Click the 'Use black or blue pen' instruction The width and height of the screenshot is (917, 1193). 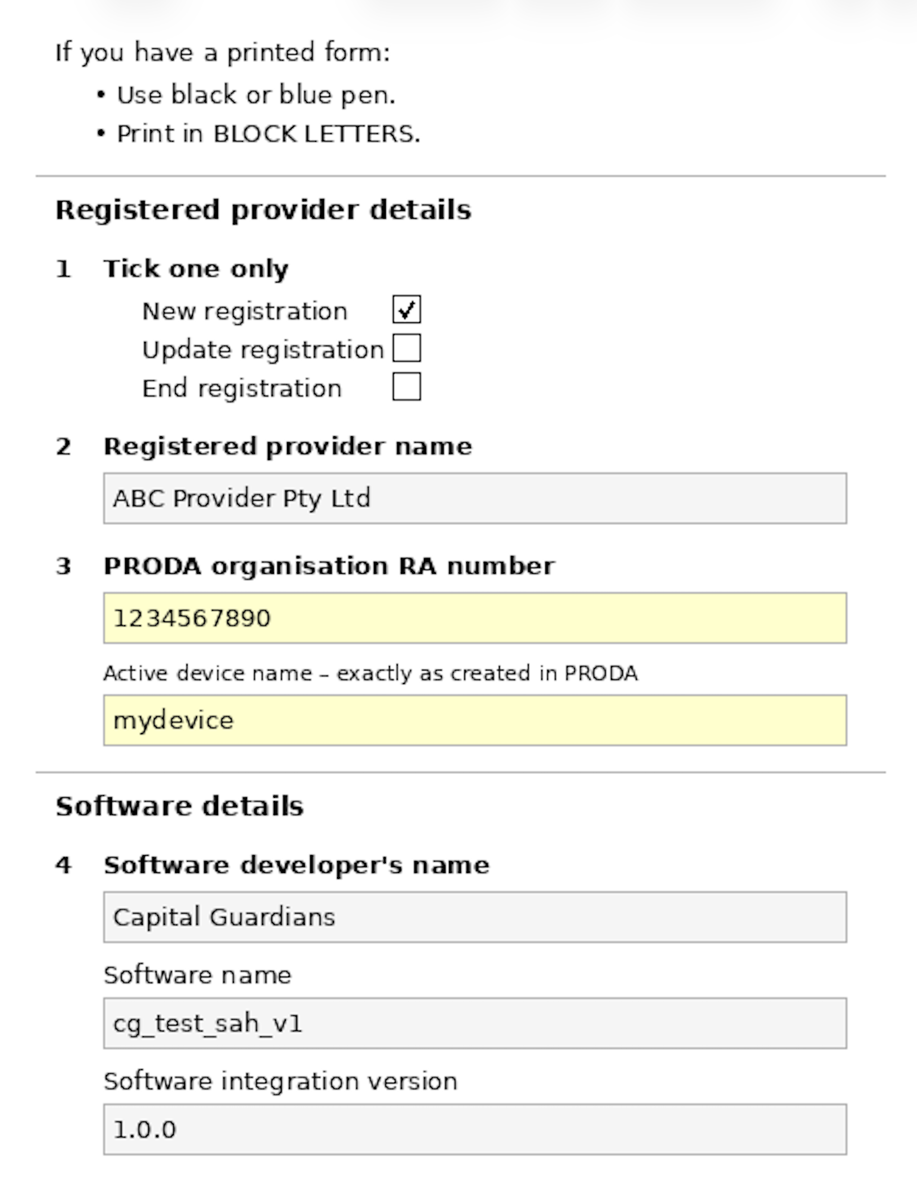256,95
